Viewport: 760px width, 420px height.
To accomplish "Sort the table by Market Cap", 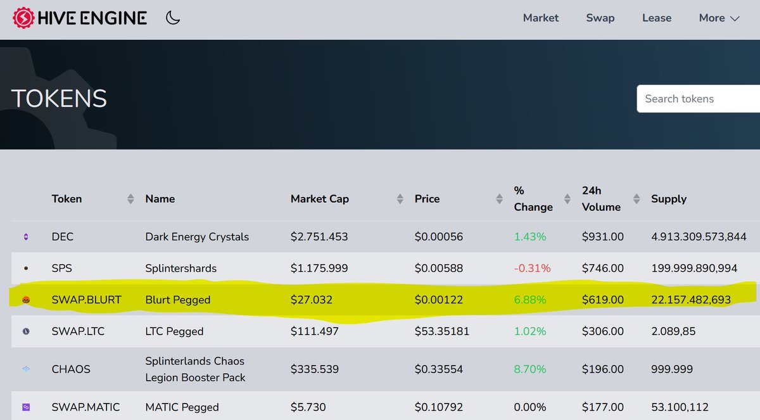I will [400, 198].
